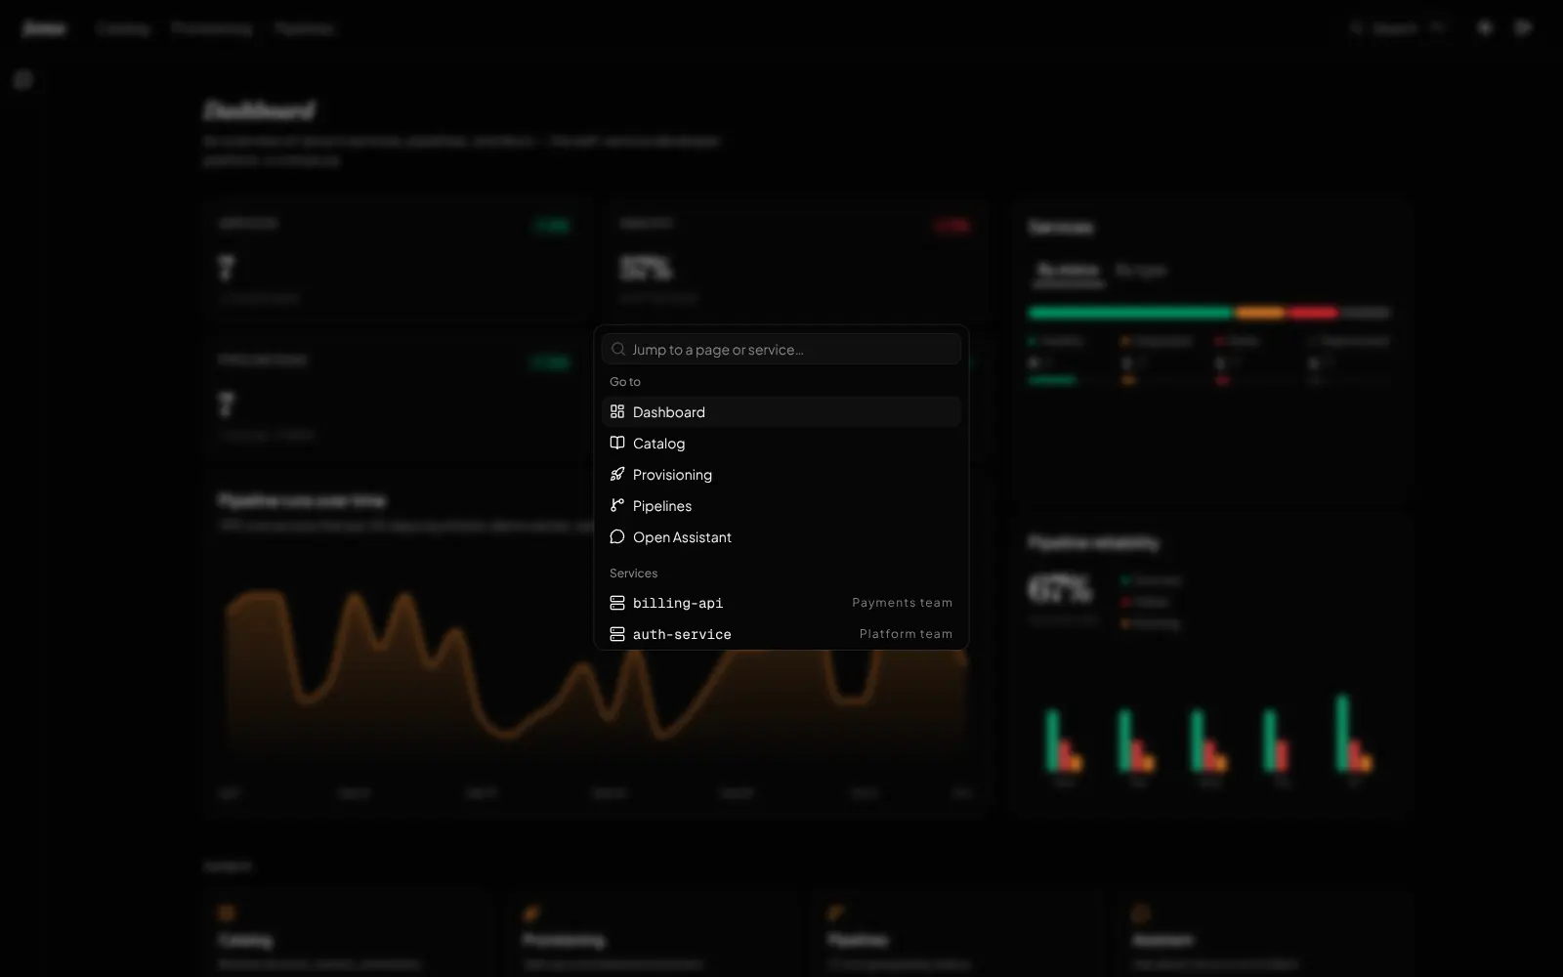This screenshot has height=977, width=1563.
Task: Go to Provisioning in the palette
Action: tap(781, 475)
